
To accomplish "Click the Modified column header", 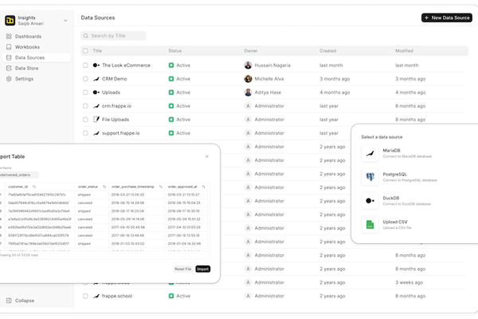I will tap(404, 51).
